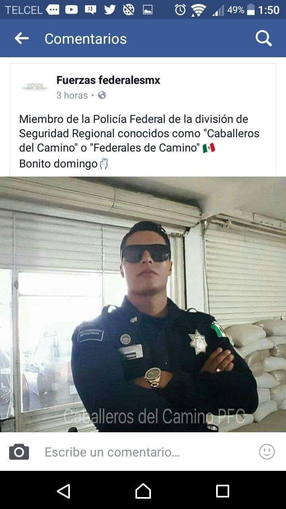
Task: Tap the alarm clock status icon
Action: (x=180, y=10)
